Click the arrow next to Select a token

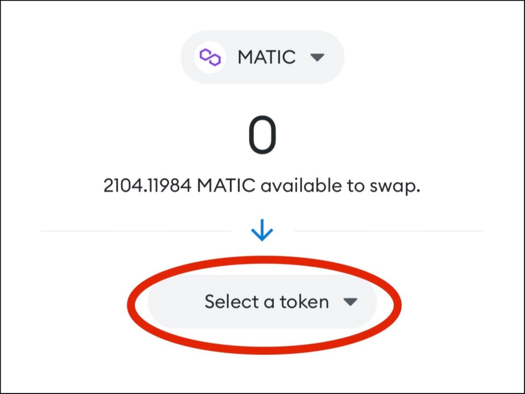350,302
